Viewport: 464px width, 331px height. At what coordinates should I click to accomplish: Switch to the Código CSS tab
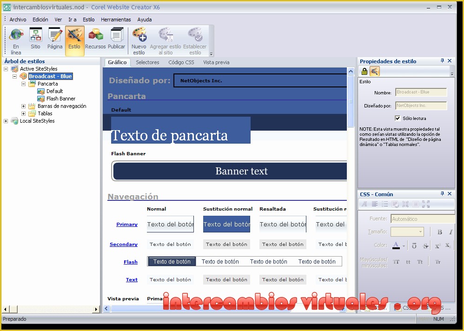tap(181, 62)
